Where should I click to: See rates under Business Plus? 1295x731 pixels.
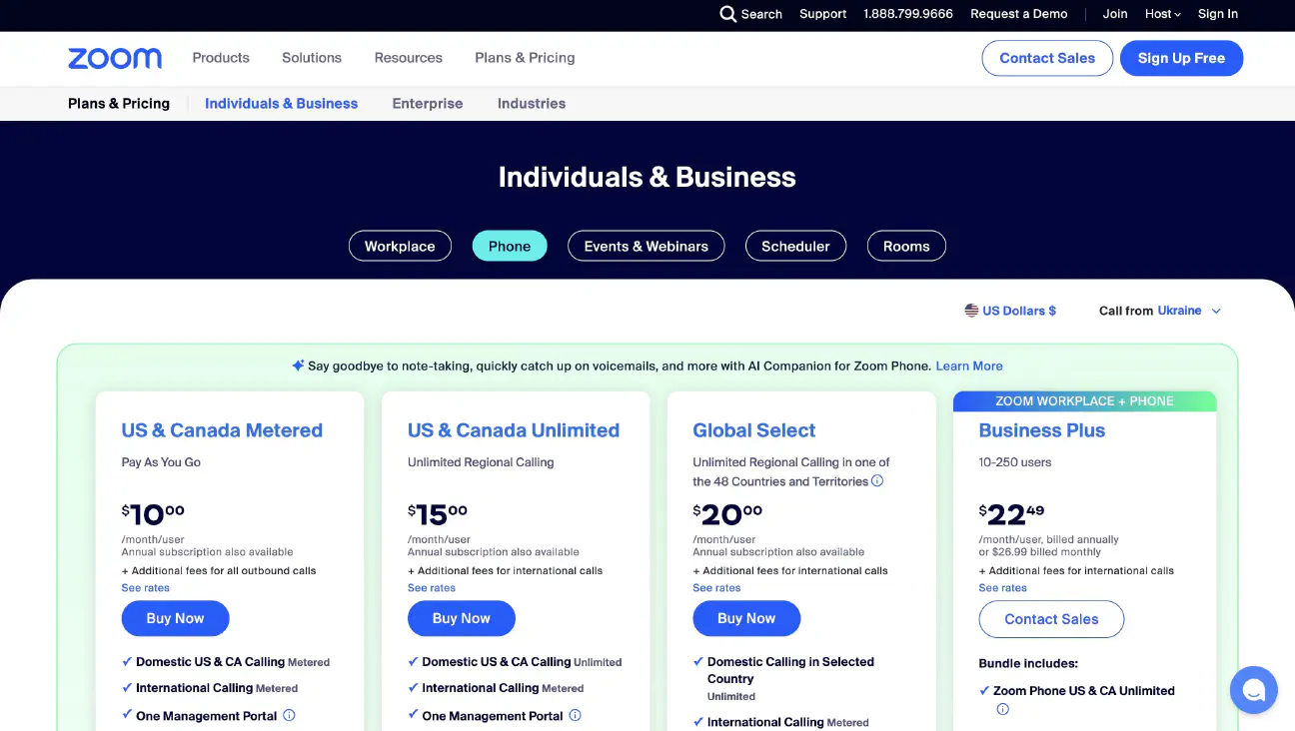click(x=1003, y=587)
